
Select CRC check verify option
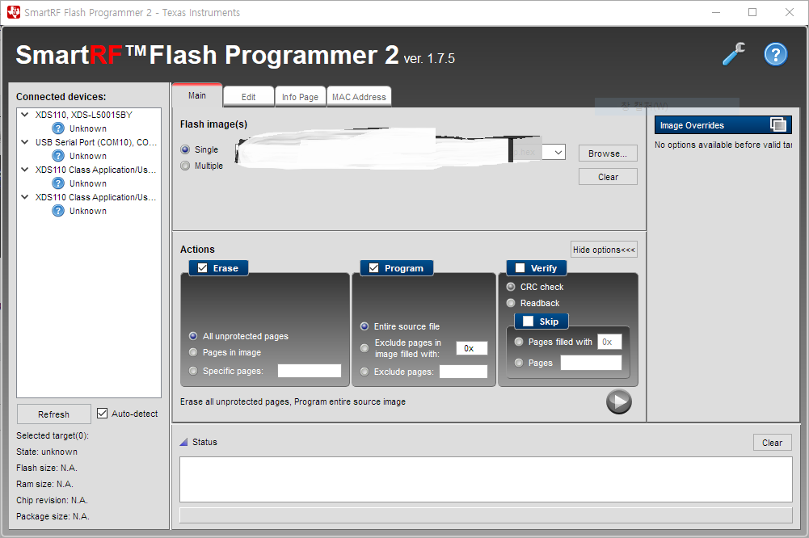click(511, 287)
